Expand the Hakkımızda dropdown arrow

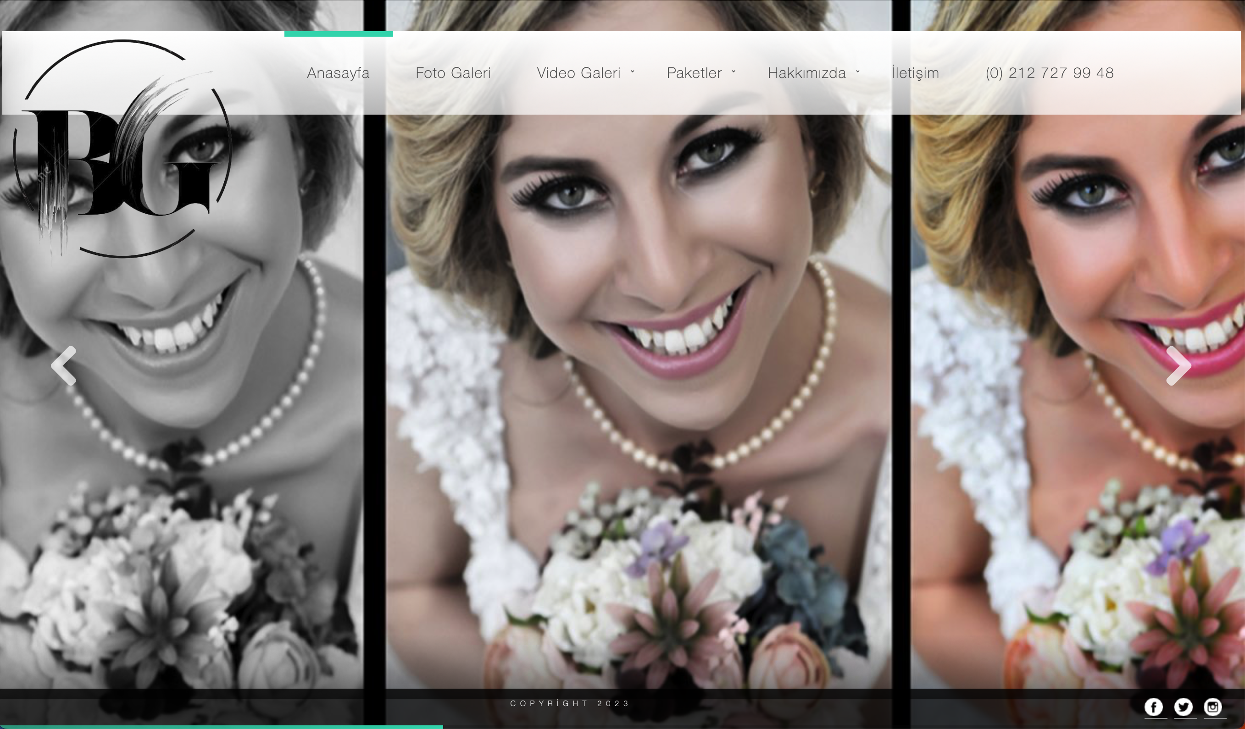coord(858,72)
